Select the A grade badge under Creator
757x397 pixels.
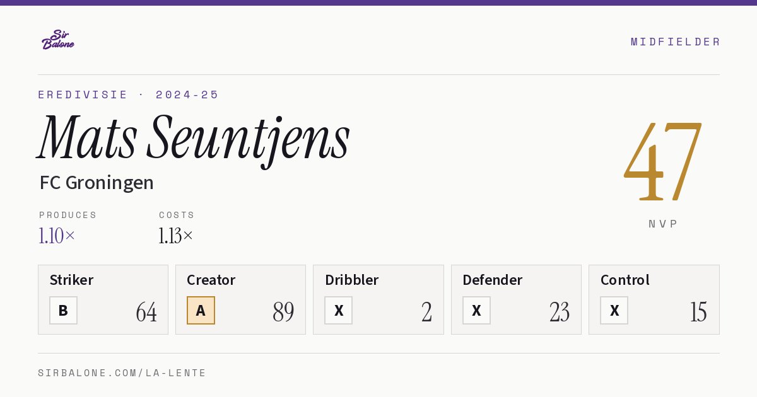[201, 311]
